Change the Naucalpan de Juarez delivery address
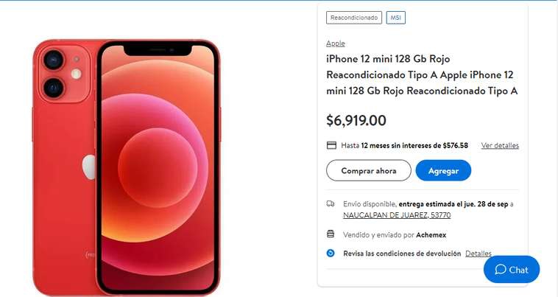This screenshot has height=297, width=558. 397,215
